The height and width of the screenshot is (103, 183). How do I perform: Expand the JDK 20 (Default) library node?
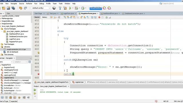(2, 52)
